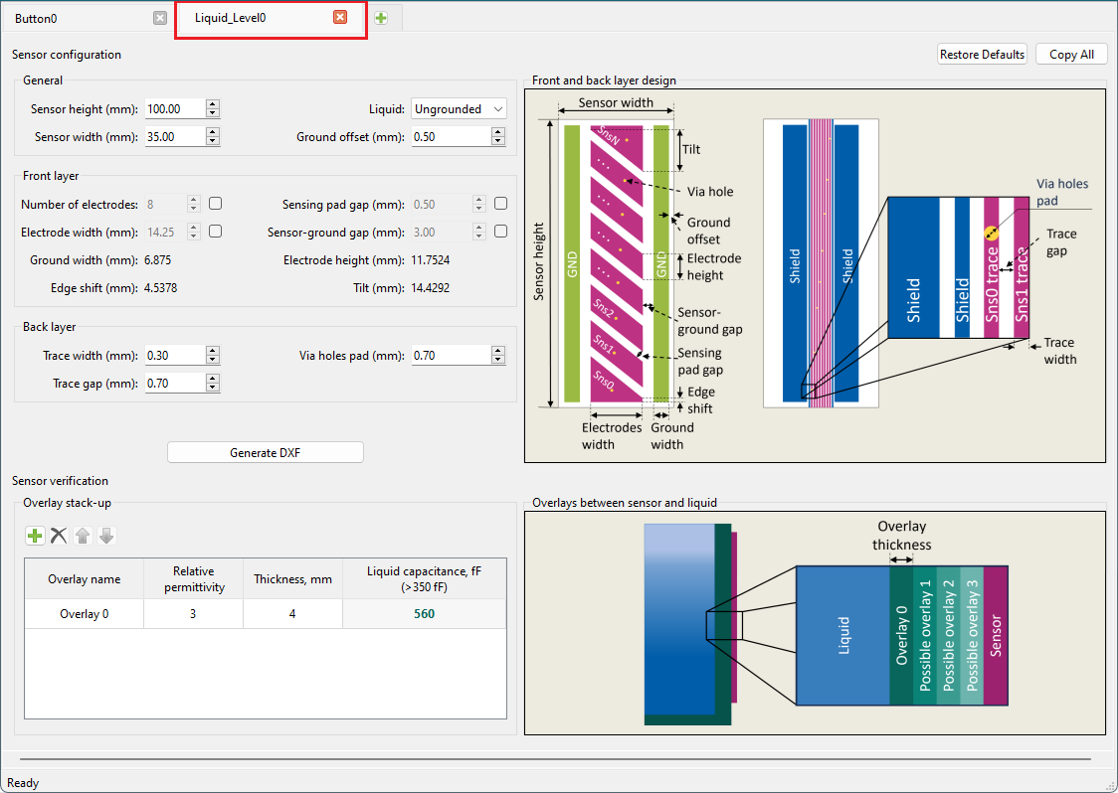The width and height of the screenshot is (1118, 793).
Task: Decrease Via holes pad spinner value
Action: tap(498, 360)
